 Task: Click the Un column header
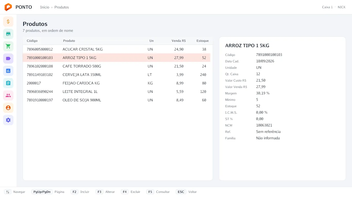click(x=152, y=41)
